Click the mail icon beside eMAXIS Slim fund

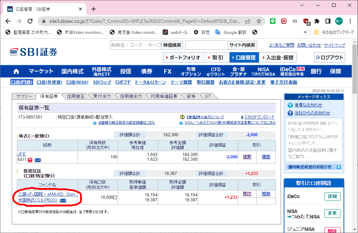tap(63, 201)
